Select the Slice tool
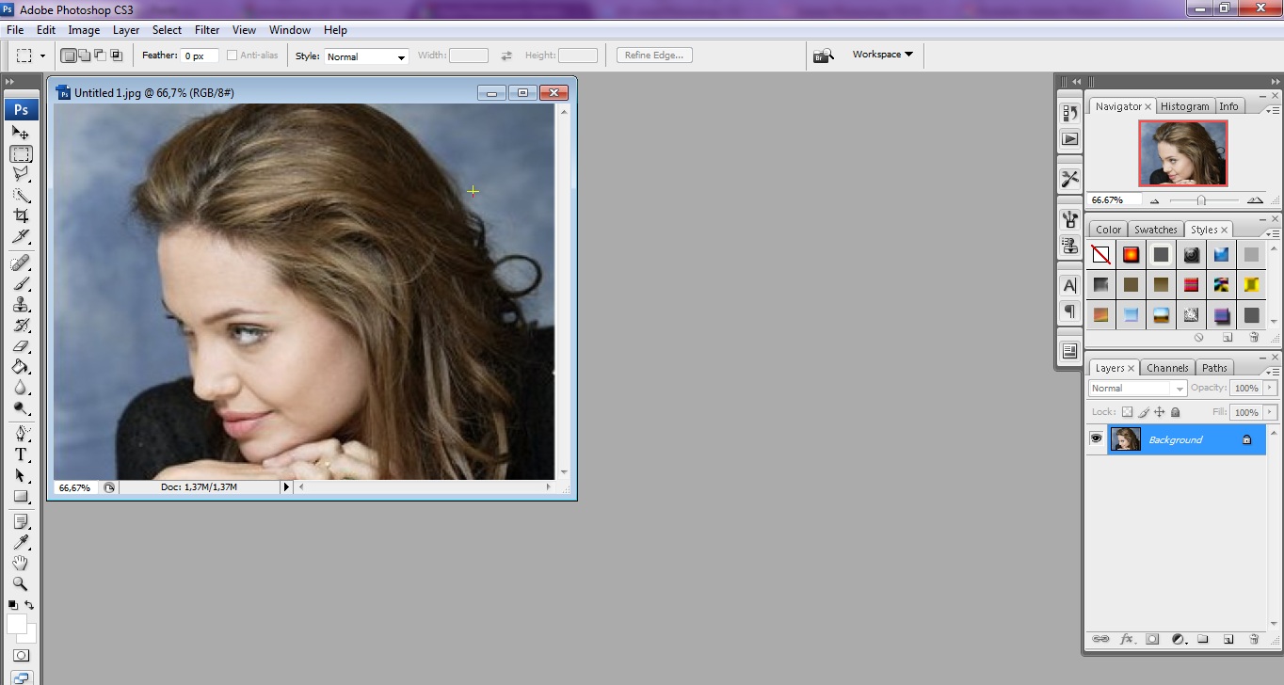Image resolution: width=1284 pixels, height=685 pixels. tap(21, 236)
